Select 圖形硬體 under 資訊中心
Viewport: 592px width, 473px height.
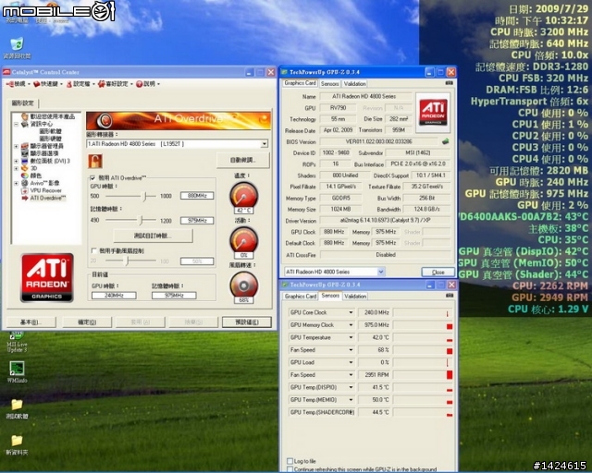(50, 139)
